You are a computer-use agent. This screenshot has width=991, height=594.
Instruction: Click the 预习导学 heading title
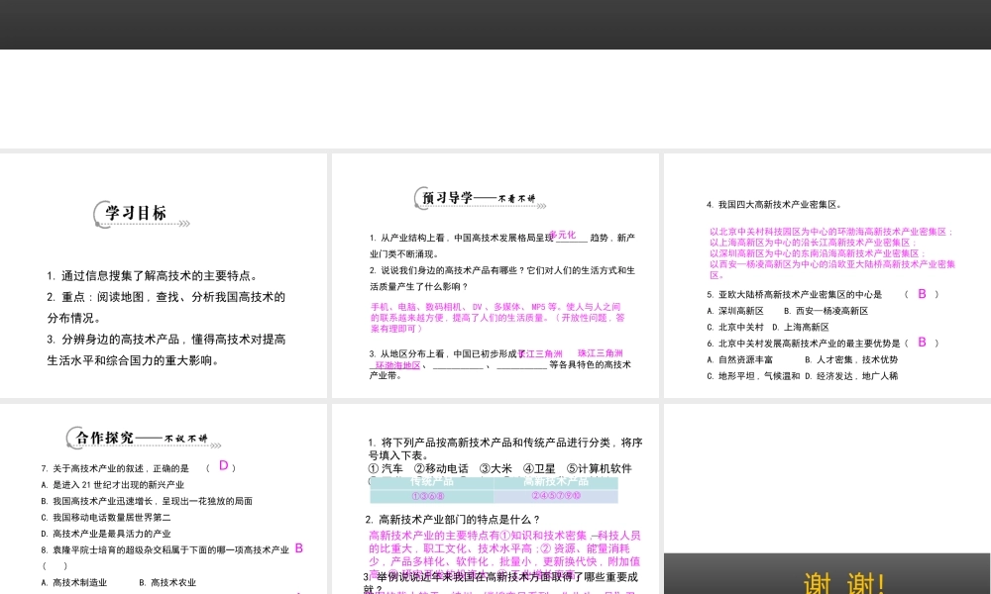[448, 198]
